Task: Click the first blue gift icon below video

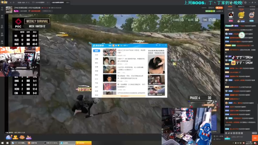Action: click(9, 137)
